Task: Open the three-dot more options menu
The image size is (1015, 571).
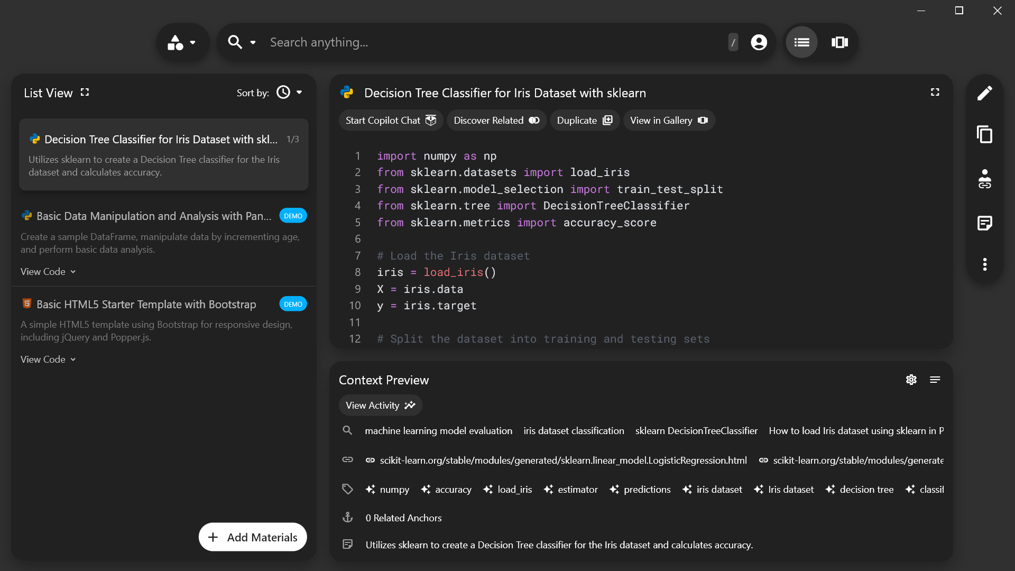Action: pyautogui.click(x=984, y=264)
